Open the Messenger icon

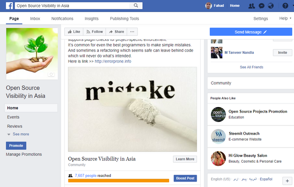pos(261,6)
